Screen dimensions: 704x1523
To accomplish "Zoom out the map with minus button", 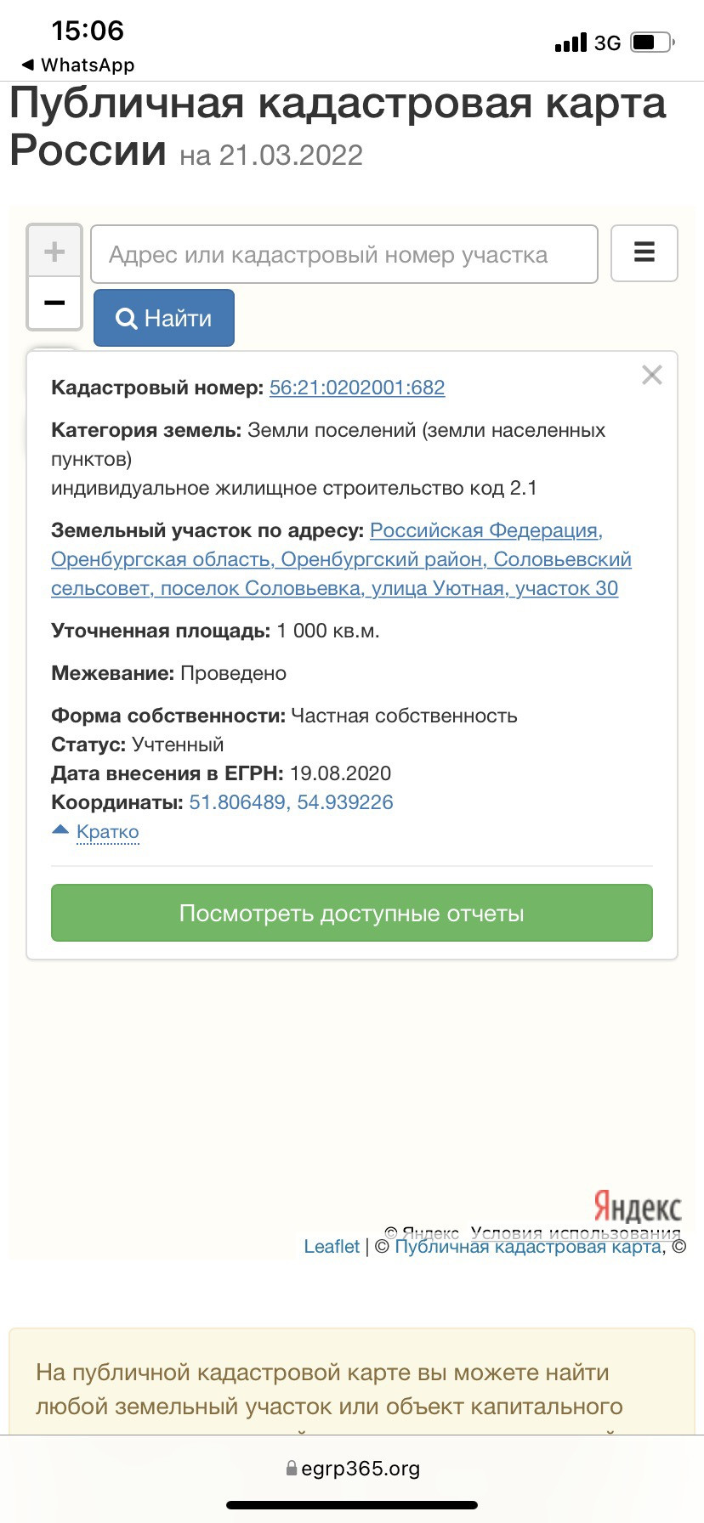I will pos(54,303).
